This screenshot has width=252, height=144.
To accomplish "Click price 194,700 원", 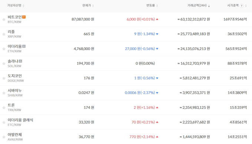I will coord(85,63).
